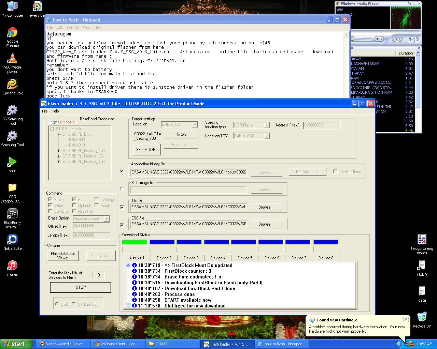Toggle the Sw backdoor checkbox
Screen dimensions: 437x349
[x=74, y=304]
